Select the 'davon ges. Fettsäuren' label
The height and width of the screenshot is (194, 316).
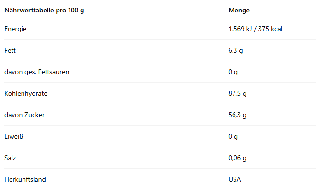[36, 72]
